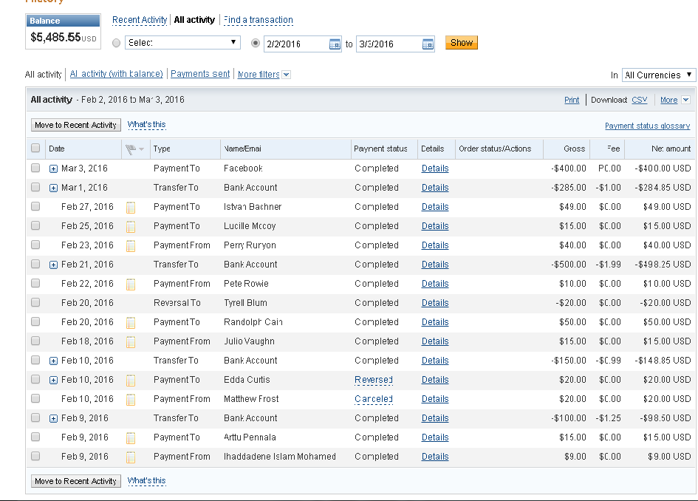Click the note icon for Julio Vaughn payment
This screenshot has height=501, width=698.
(131, 341)
